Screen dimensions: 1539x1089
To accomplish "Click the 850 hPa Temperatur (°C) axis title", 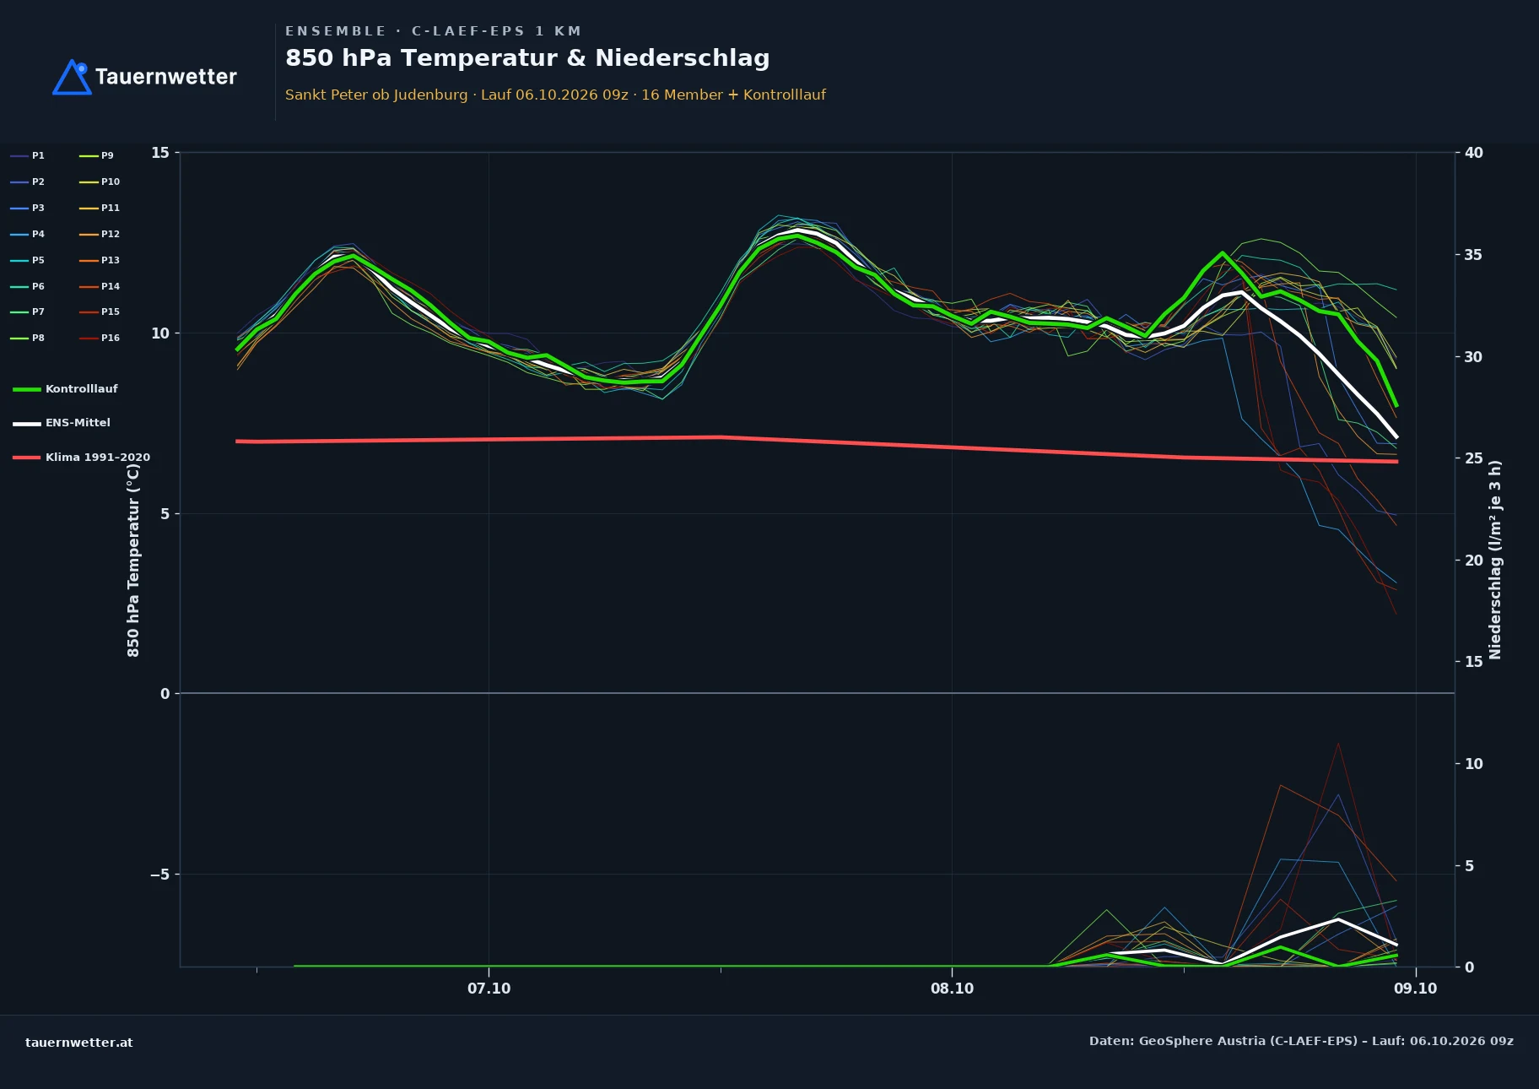I will click(x=133, y=560).
